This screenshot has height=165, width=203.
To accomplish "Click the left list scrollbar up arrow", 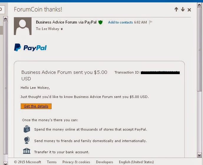I will 5,19.
